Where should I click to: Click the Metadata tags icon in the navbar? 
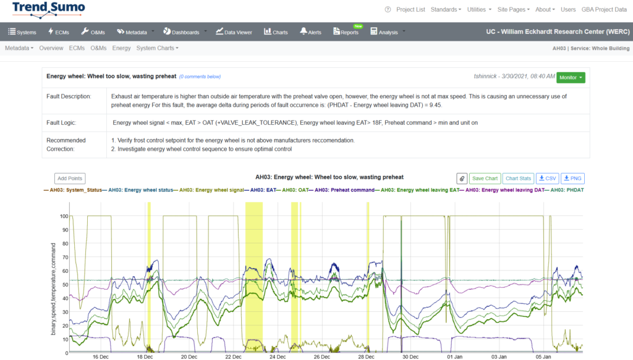pyautogui.click(x=121, y=31)
